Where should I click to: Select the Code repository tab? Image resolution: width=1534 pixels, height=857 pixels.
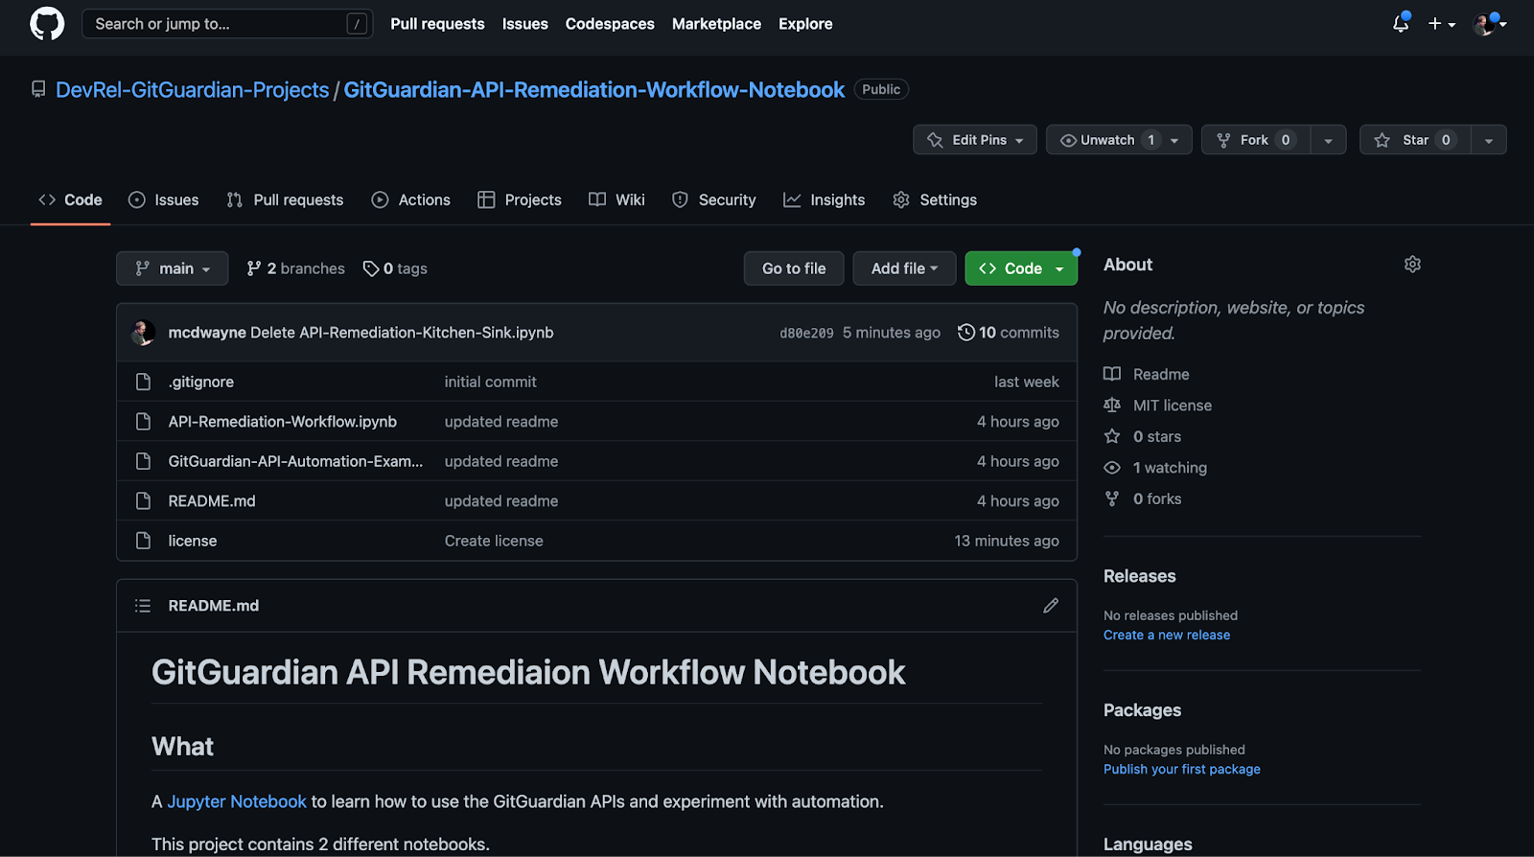[70, 200]
